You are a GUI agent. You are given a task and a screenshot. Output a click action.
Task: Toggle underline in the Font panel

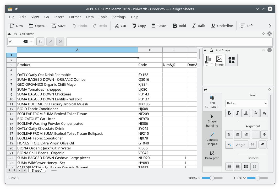coord(246,113)
